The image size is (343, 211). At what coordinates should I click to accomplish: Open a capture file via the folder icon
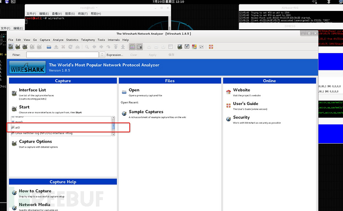pyautogui.click(x=49, y=47)
